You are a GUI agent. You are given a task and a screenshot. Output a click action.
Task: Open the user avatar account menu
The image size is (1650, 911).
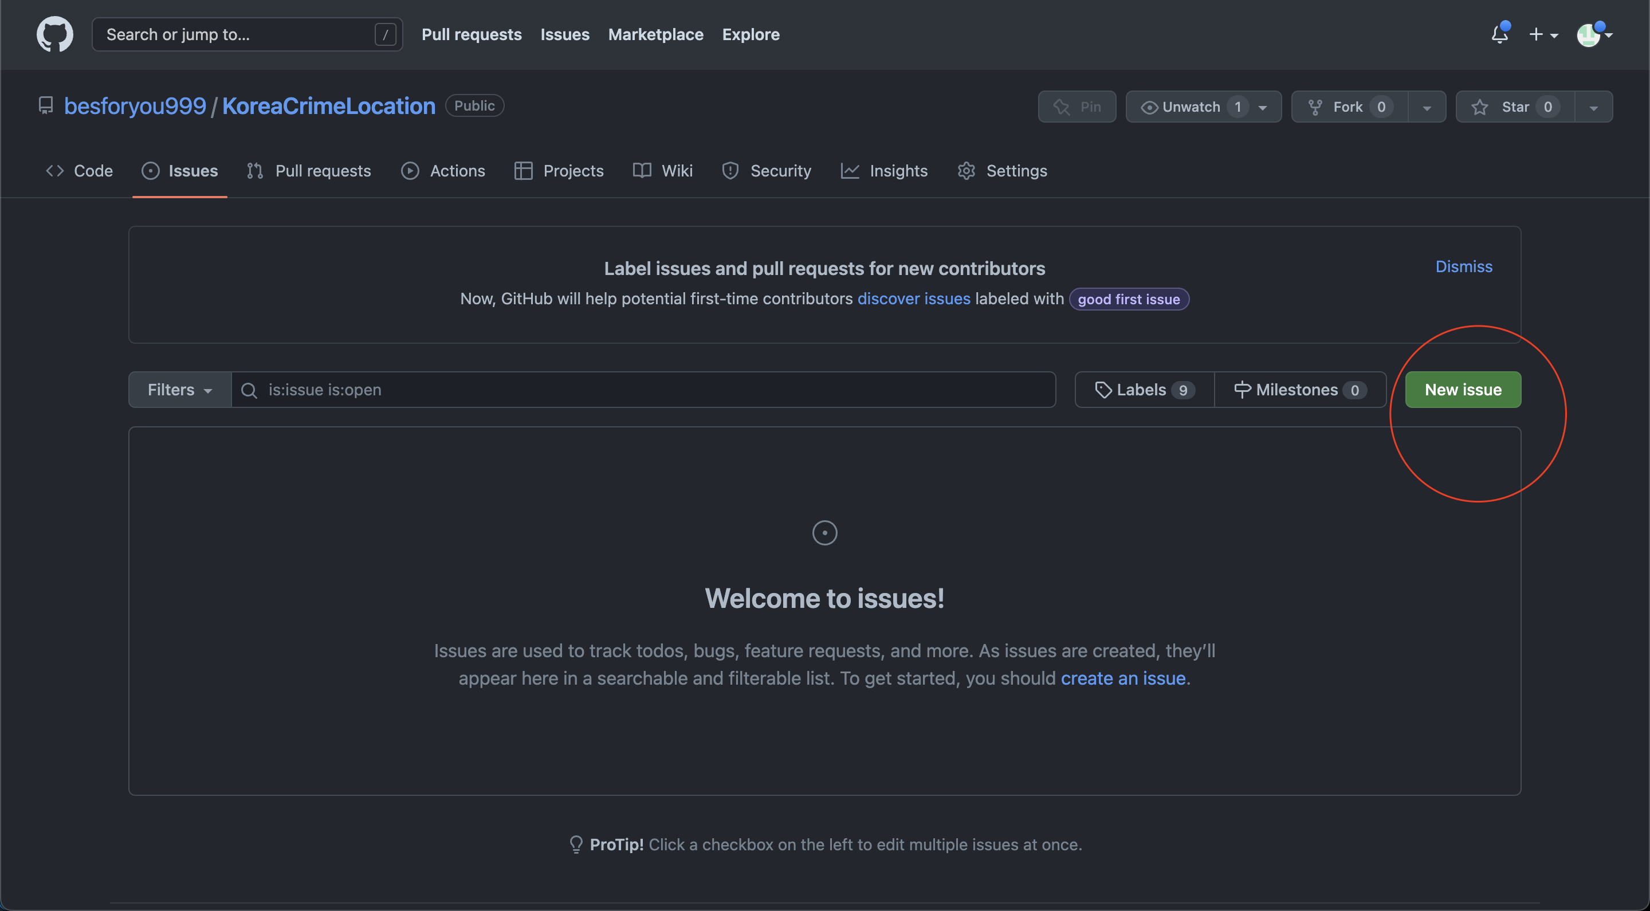pyautogui.click(x=1594, y=34)
